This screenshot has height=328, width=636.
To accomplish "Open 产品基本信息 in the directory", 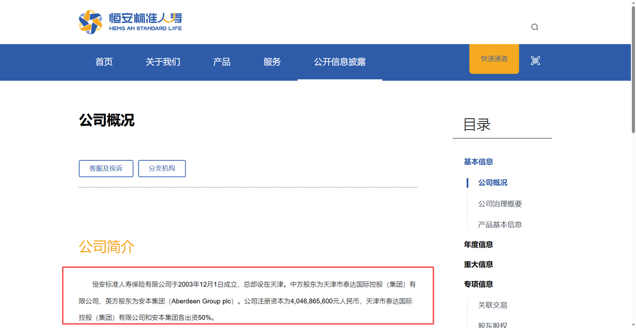I will 500,225.
